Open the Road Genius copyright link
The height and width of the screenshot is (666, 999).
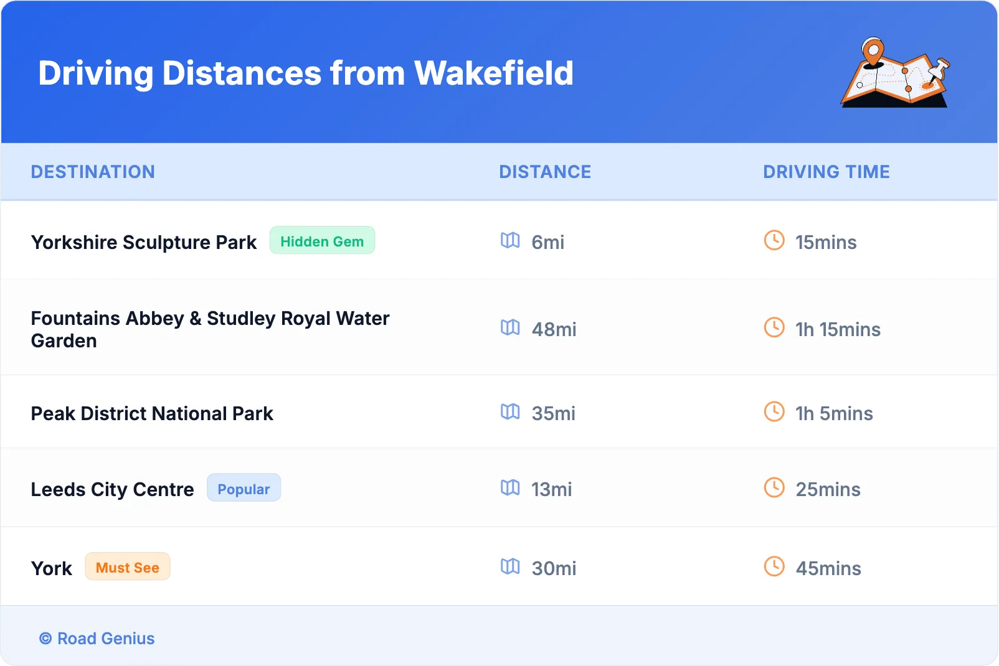click(97, 639)
